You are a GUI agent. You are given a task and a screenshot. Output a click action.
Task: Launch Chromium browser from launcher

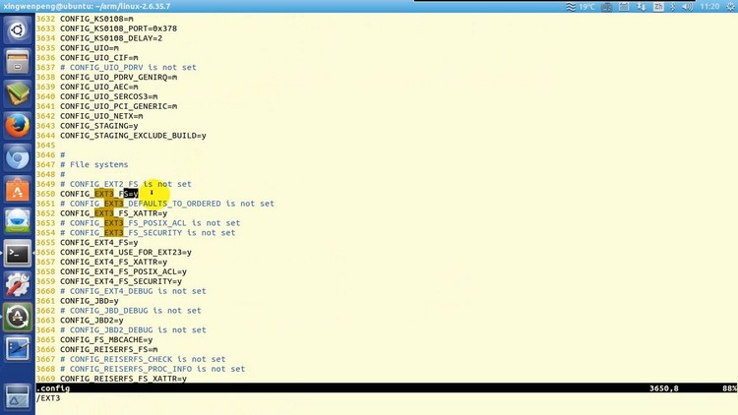(x=18, y=158)
